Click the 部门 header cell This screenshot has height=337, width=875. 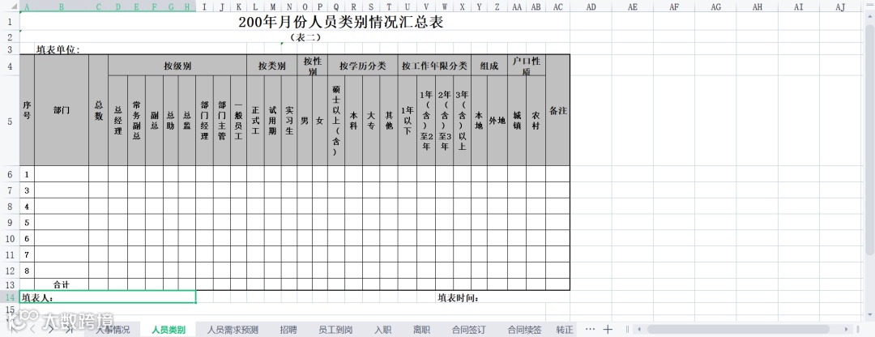click(62, 110)
